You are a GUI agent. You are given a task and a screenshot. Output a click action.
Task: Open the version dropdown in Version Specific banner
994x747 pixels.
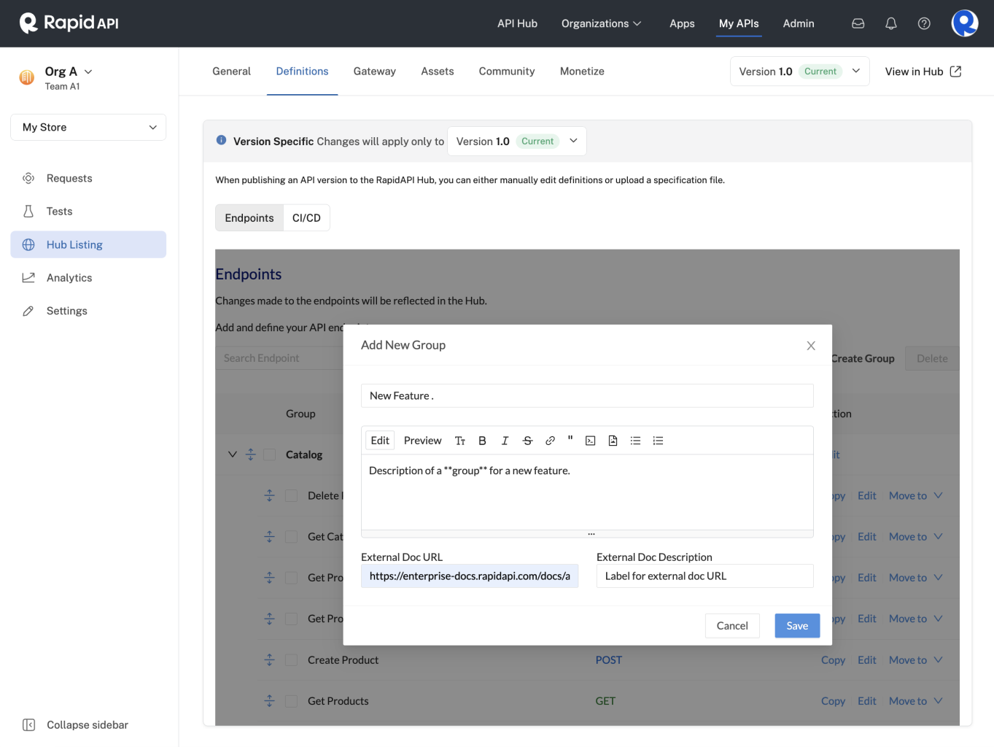[x=516, y=141]
